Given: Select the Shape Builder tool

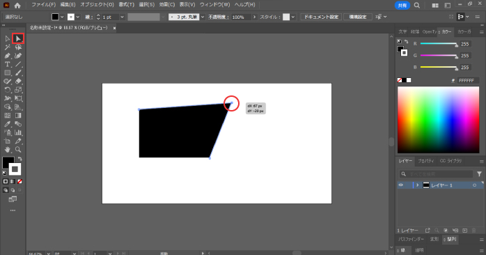Looking at the screenshot, I should [x=7, y=107].
